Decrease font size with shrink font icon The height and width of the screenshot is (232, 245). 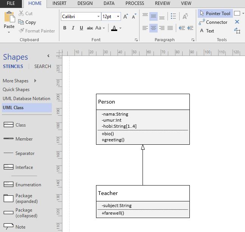134,16
